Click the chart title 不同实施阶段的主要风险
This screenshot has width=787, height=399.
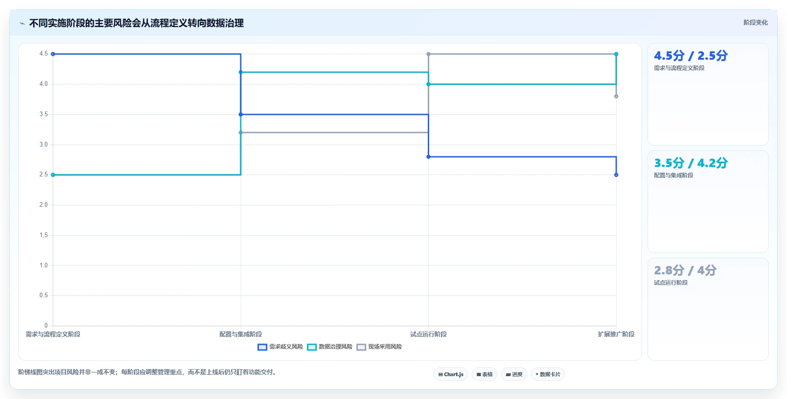pos(136,23)
